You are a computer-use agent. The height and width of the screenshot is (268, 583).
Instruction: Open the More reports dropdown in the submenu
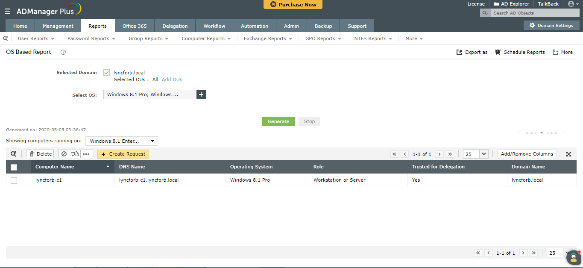pyautogui.click(x=414, y=38)
